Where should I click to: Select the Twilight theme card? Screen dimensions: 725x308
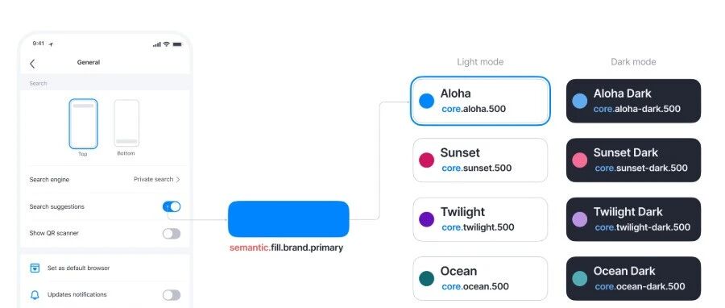480,219
